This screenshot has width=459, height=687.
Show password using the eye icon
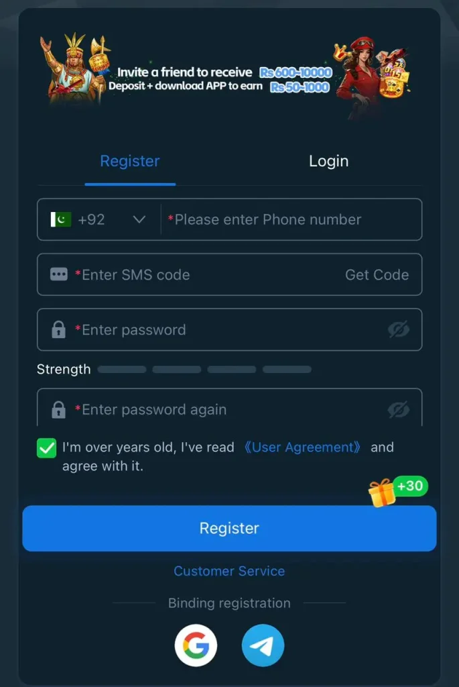(x=399, y=329)
